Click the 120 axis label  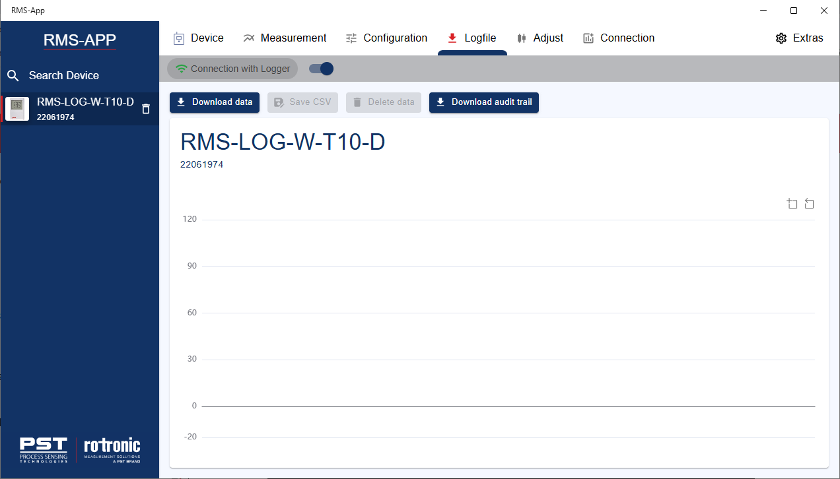[x=190, y=219]
